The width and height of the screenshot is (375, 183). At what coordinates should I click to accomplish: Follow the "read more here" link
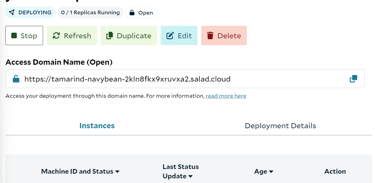tap(226, 96)
